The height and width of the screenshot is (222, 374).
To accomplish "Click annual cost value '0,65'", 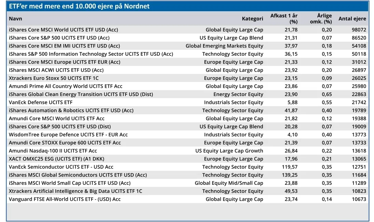I will coord(327,94).
